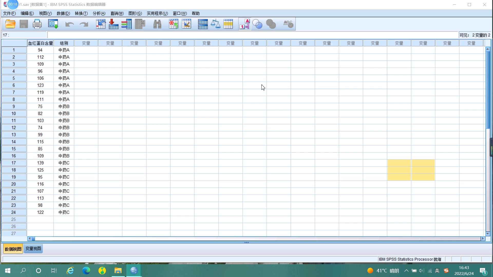Toggle the Value labels toolbar button
Screen dimensions: 493x277
(x=244, y=24)
